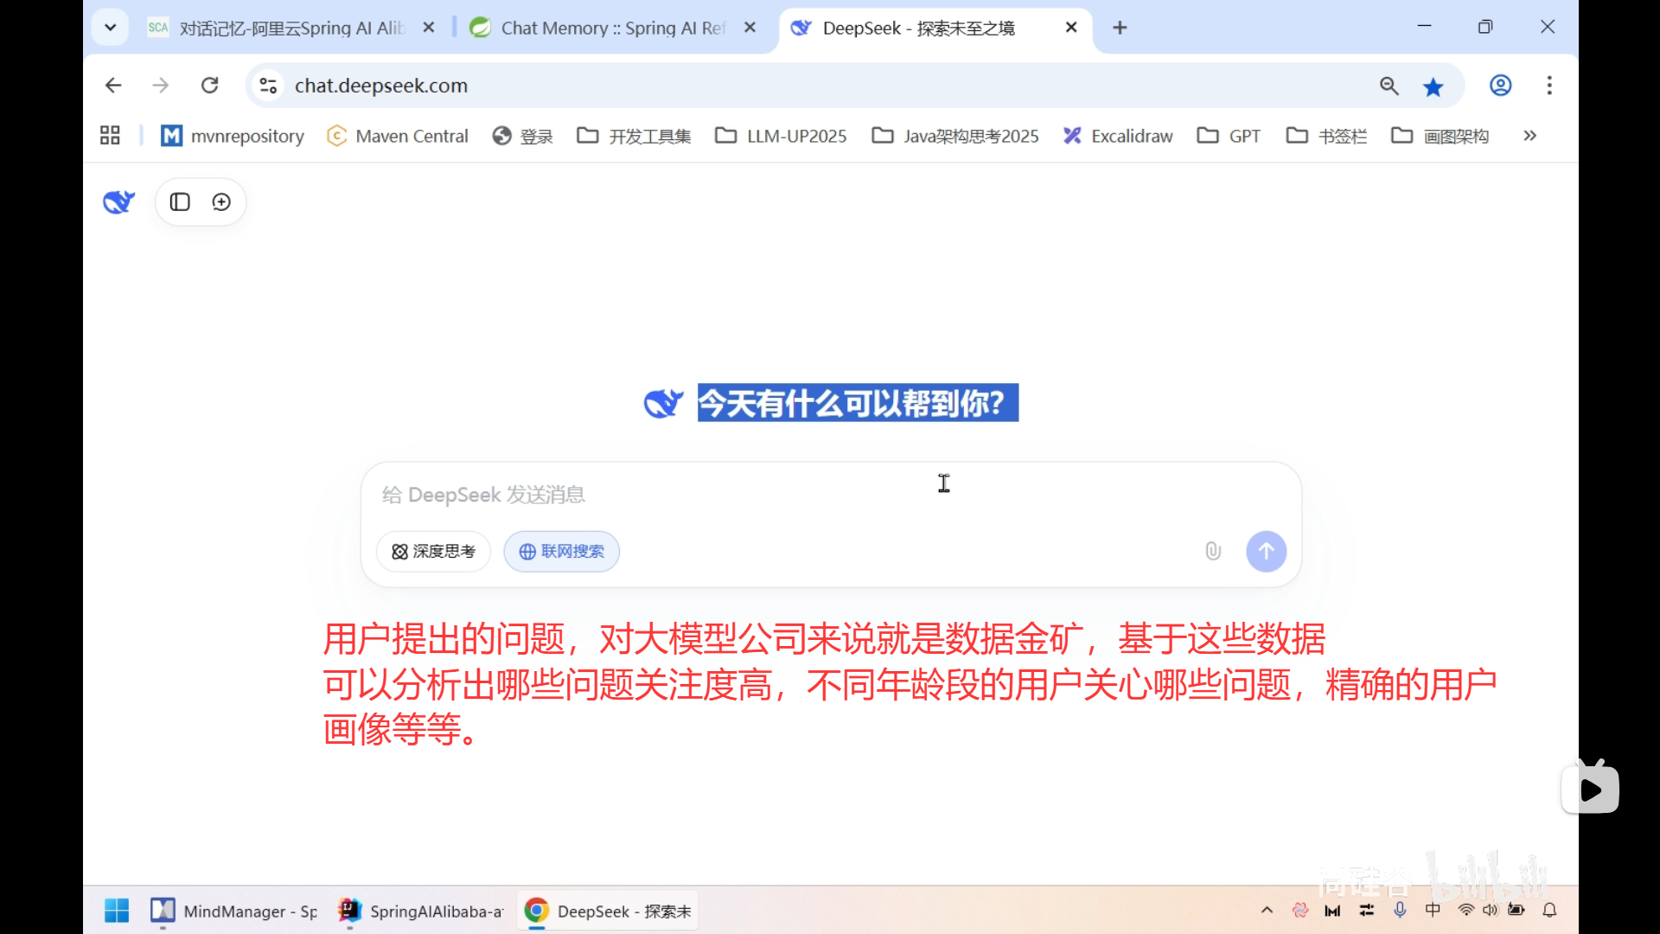Send the message with the arrow button
This screenshot has width=1660, height=934.
click(x=1266, y=551)
